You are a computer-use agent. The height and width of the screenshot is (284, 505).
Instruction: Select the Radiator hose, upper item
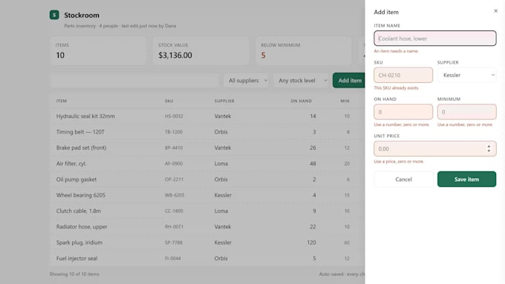82,226
